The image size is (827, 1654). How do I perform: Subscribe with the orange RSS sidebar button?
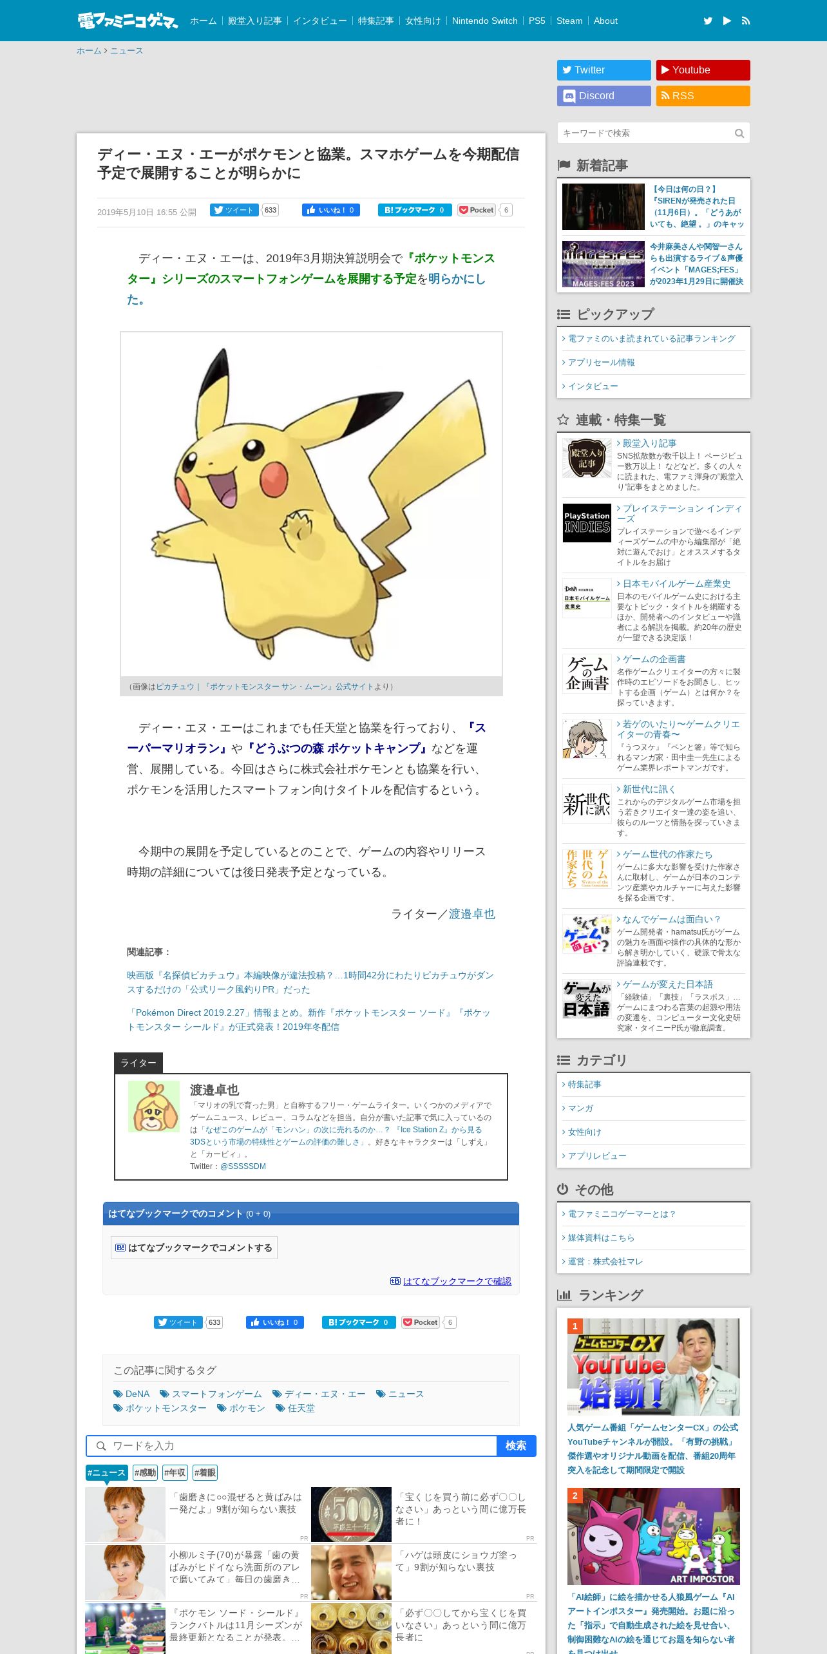pyautogui.click(x=703, y=96)
